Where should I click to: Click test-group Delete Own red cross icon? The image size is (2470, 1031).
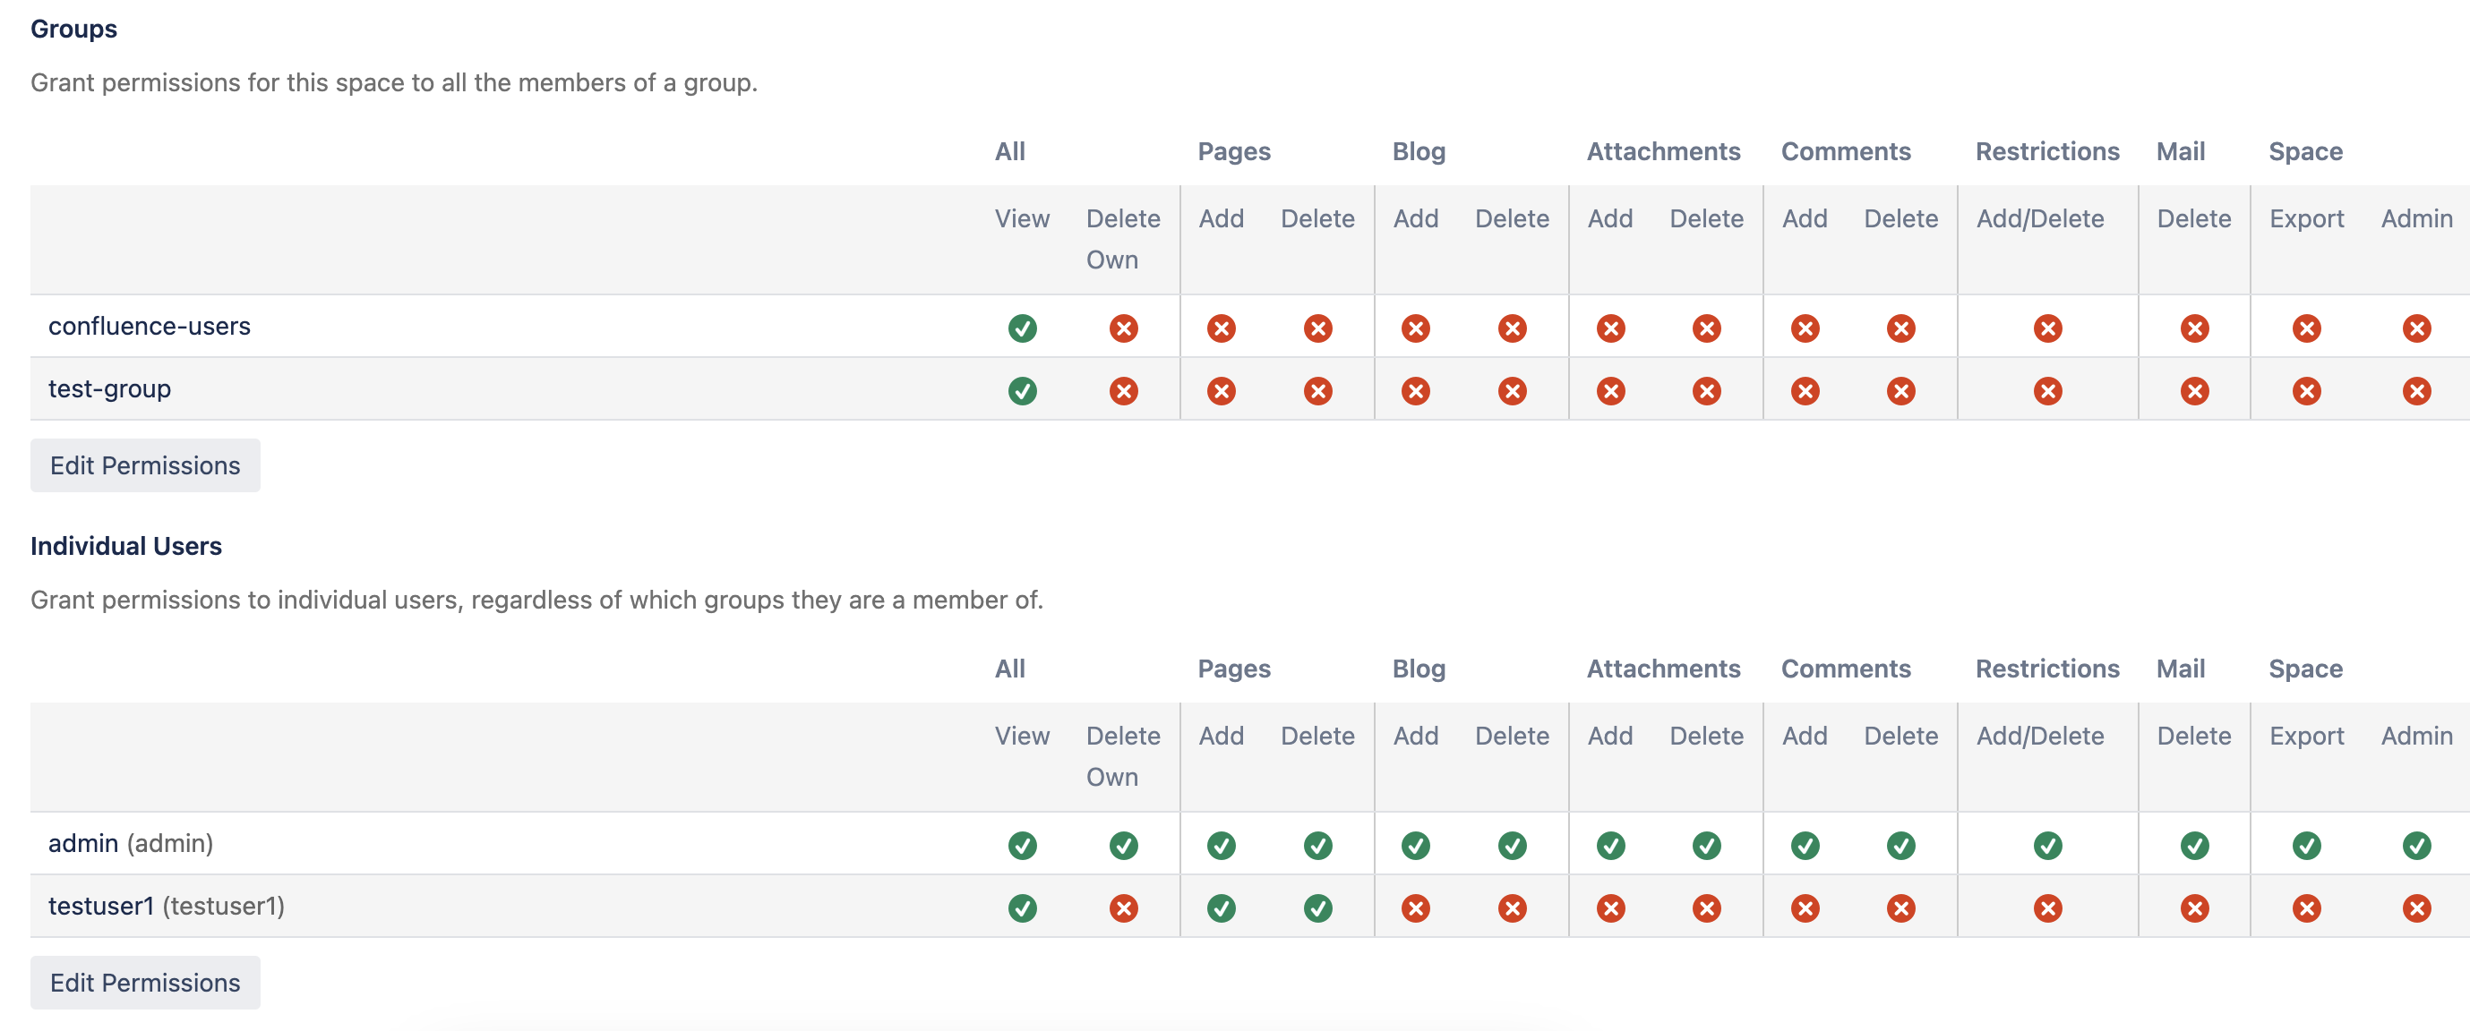(1123, 391)
